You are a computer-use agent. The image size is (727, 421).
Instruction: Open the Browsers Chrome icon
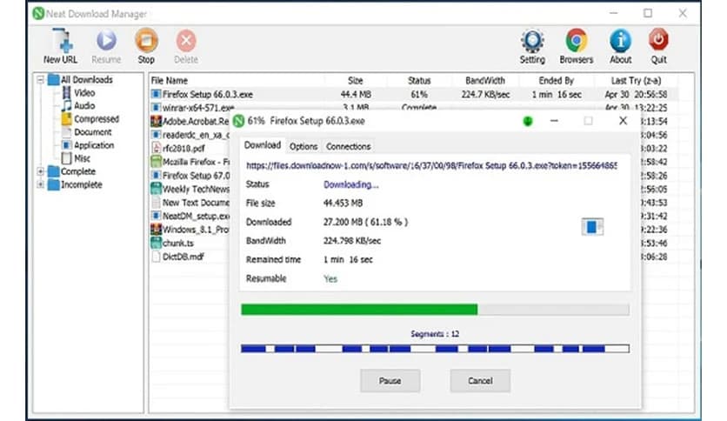click(577, 46)
